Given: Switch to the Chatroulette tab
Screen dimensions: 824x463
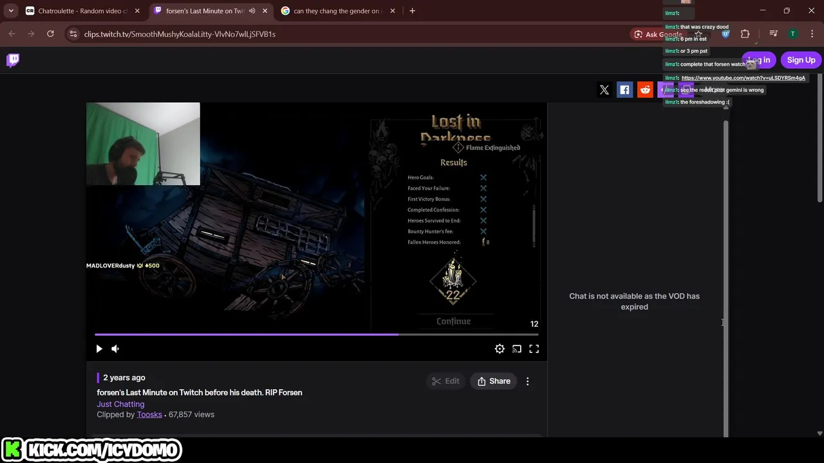Looking at the screenshot, I should coord(82,11).
